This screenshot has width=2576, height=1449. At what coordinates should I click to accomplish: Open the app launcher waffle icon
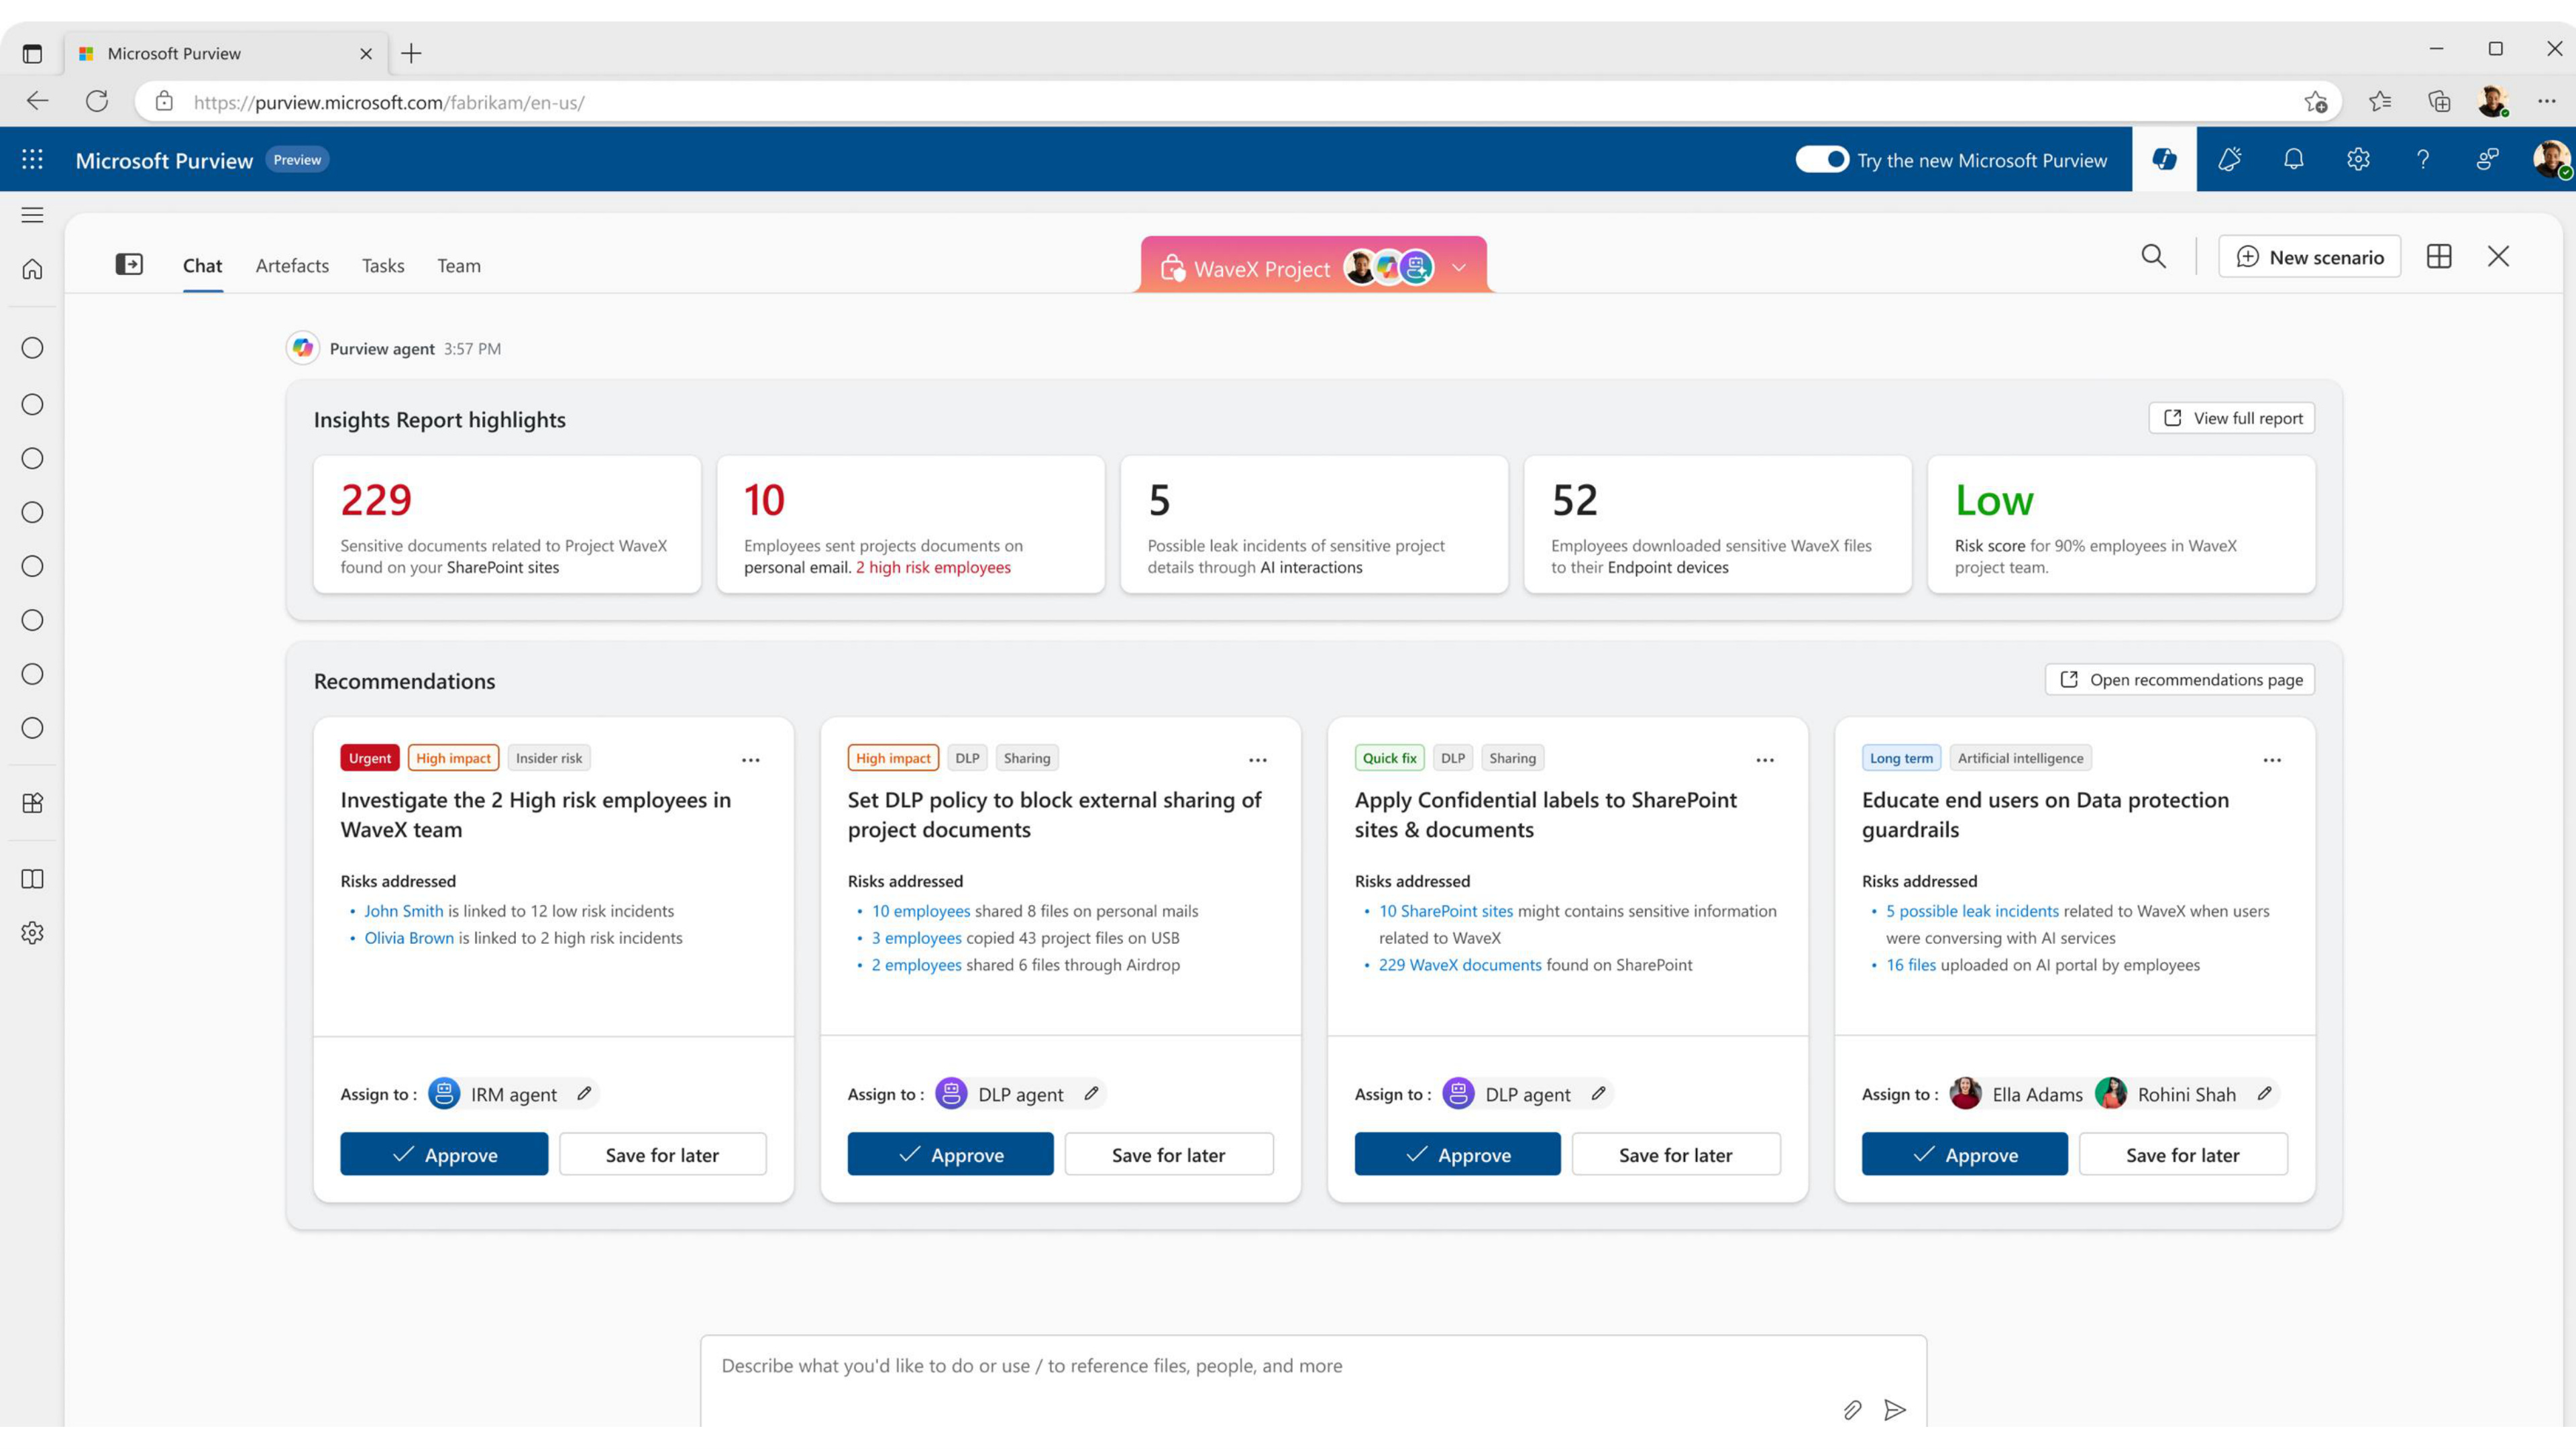(x=32, y=159)
